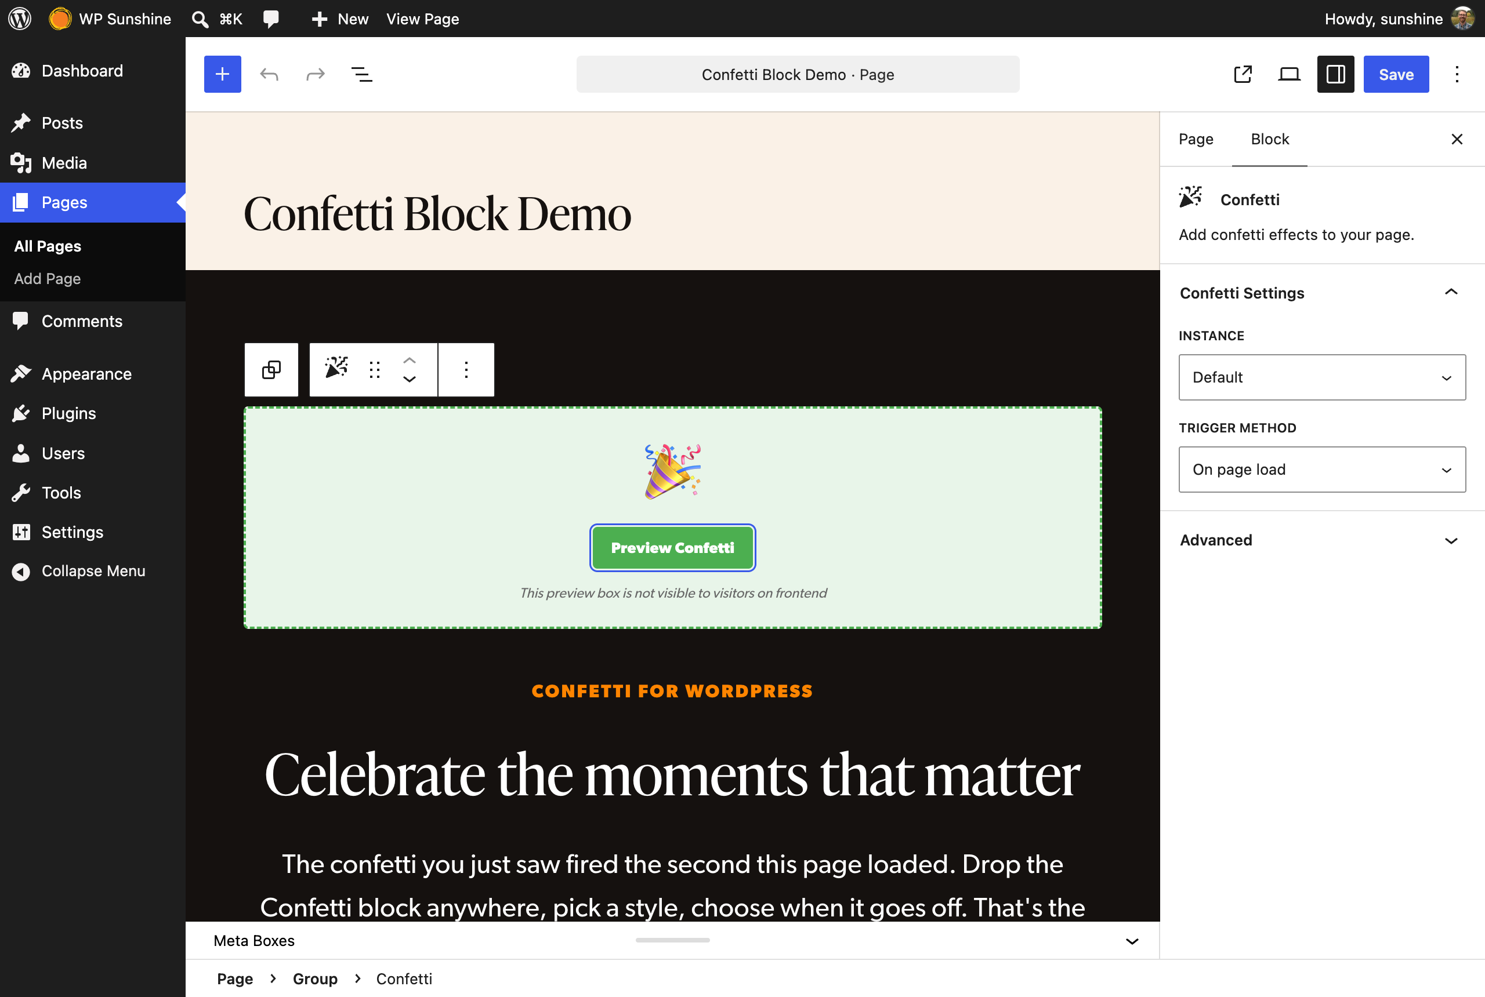
Task: Click the blue block inserter plus button
Action: click(x=223, y=74)
